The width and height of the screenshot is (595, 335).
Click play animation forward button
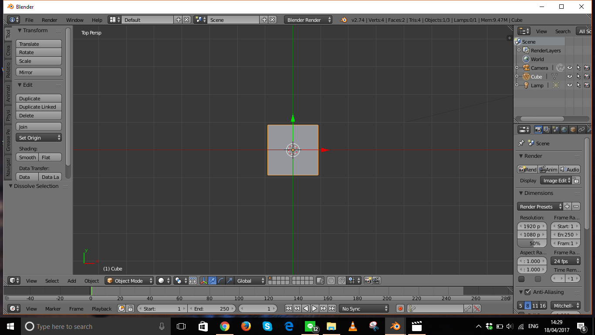click(x=314, y=308)
